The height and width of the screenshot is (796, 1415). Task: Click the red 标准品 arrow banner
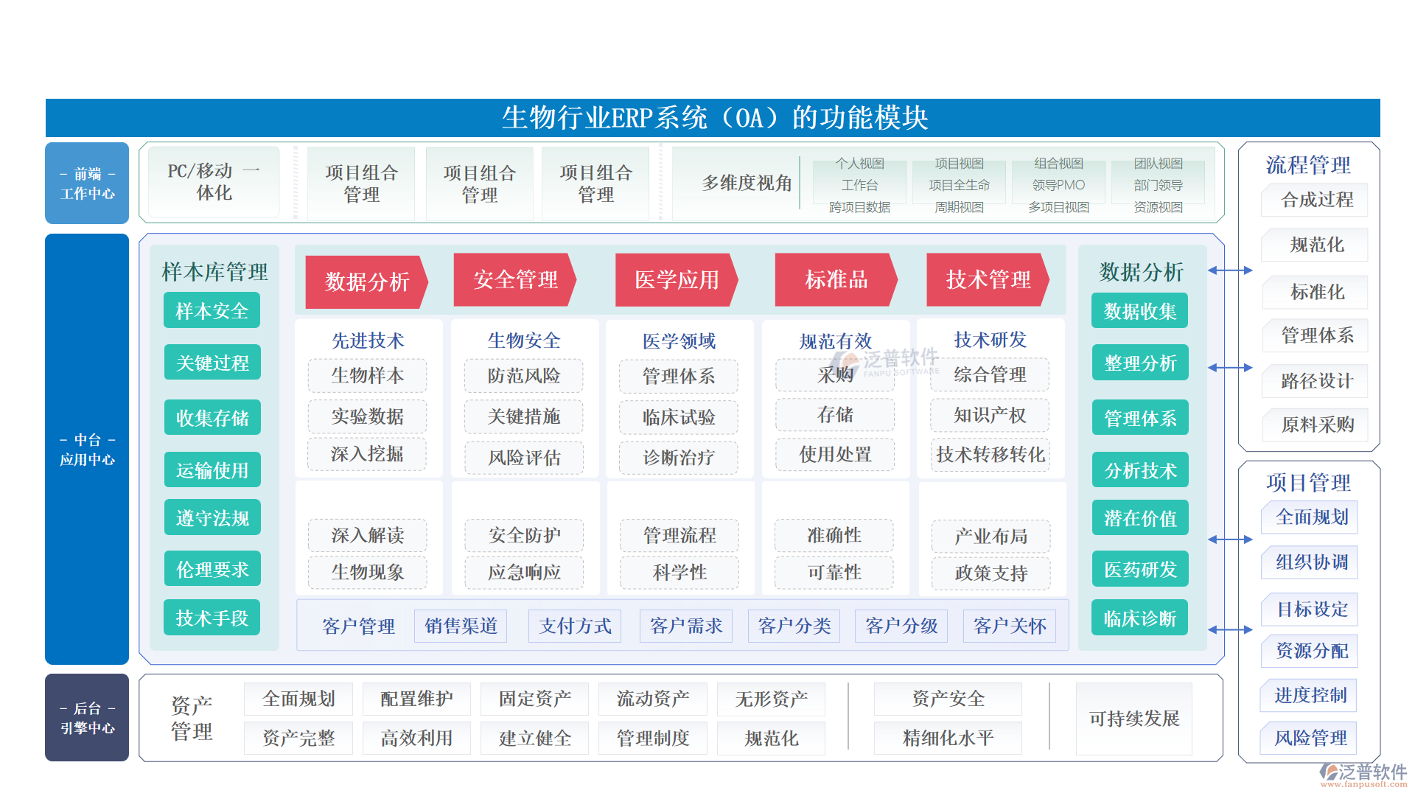point(836,279)
